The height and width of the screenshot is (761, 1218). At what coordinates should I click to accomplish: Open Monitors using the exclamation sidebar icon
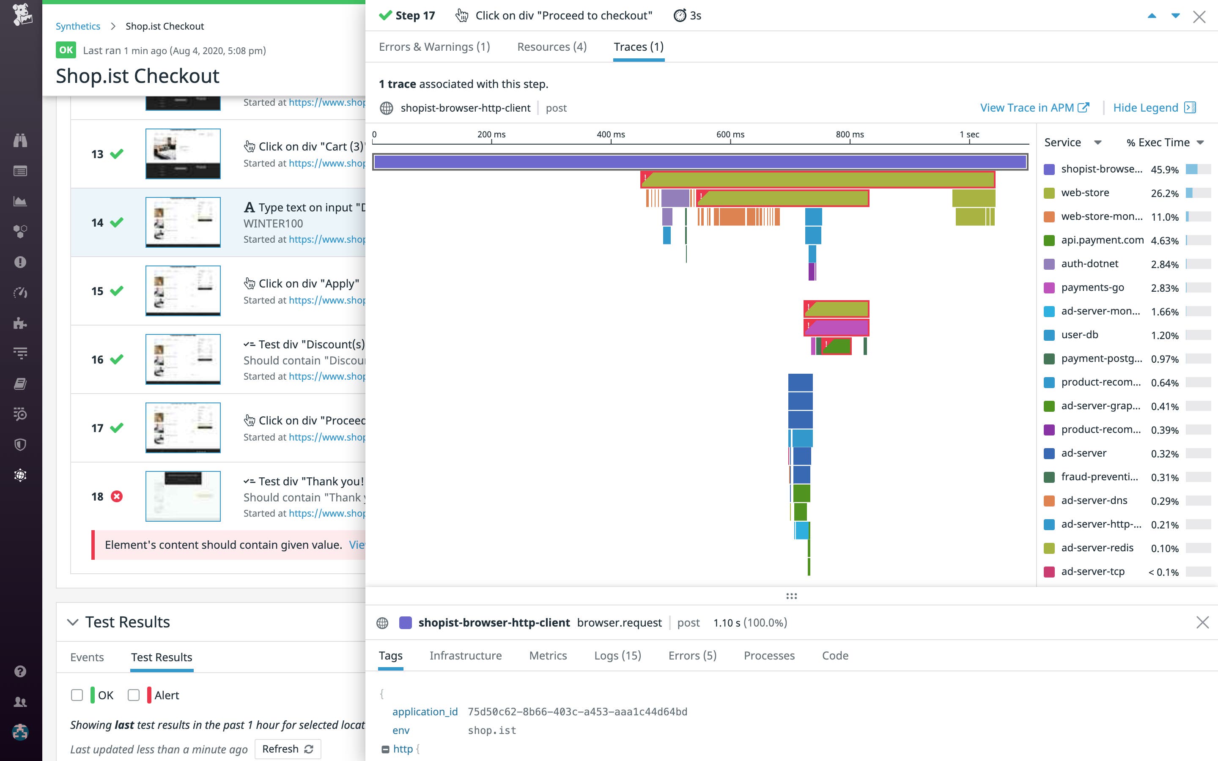point(20,262)
